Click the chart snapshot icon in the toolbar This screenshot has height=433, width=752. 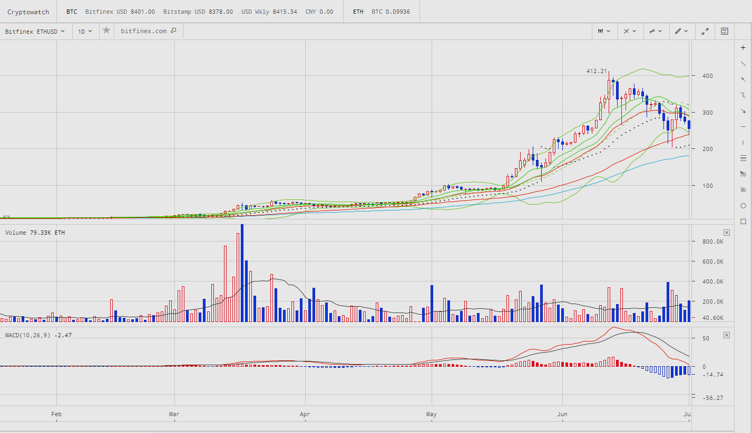pyautogui.click(x=725, y=31)
